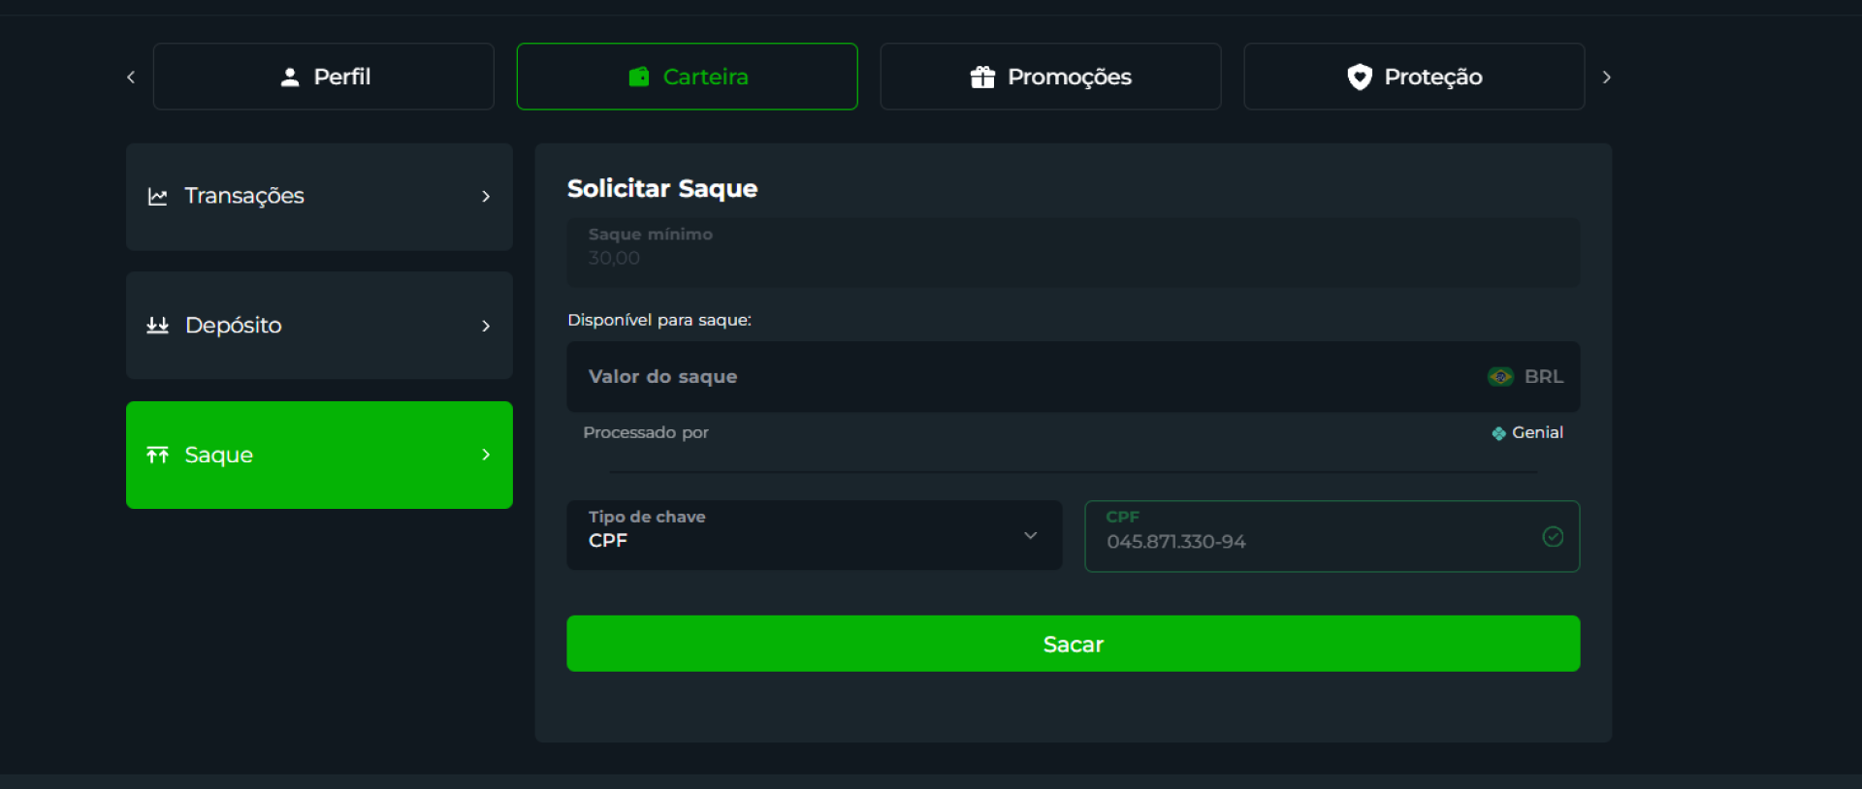Switch to the Promoções tab
Screen dimensions: 1862x789
(1050, 77)
